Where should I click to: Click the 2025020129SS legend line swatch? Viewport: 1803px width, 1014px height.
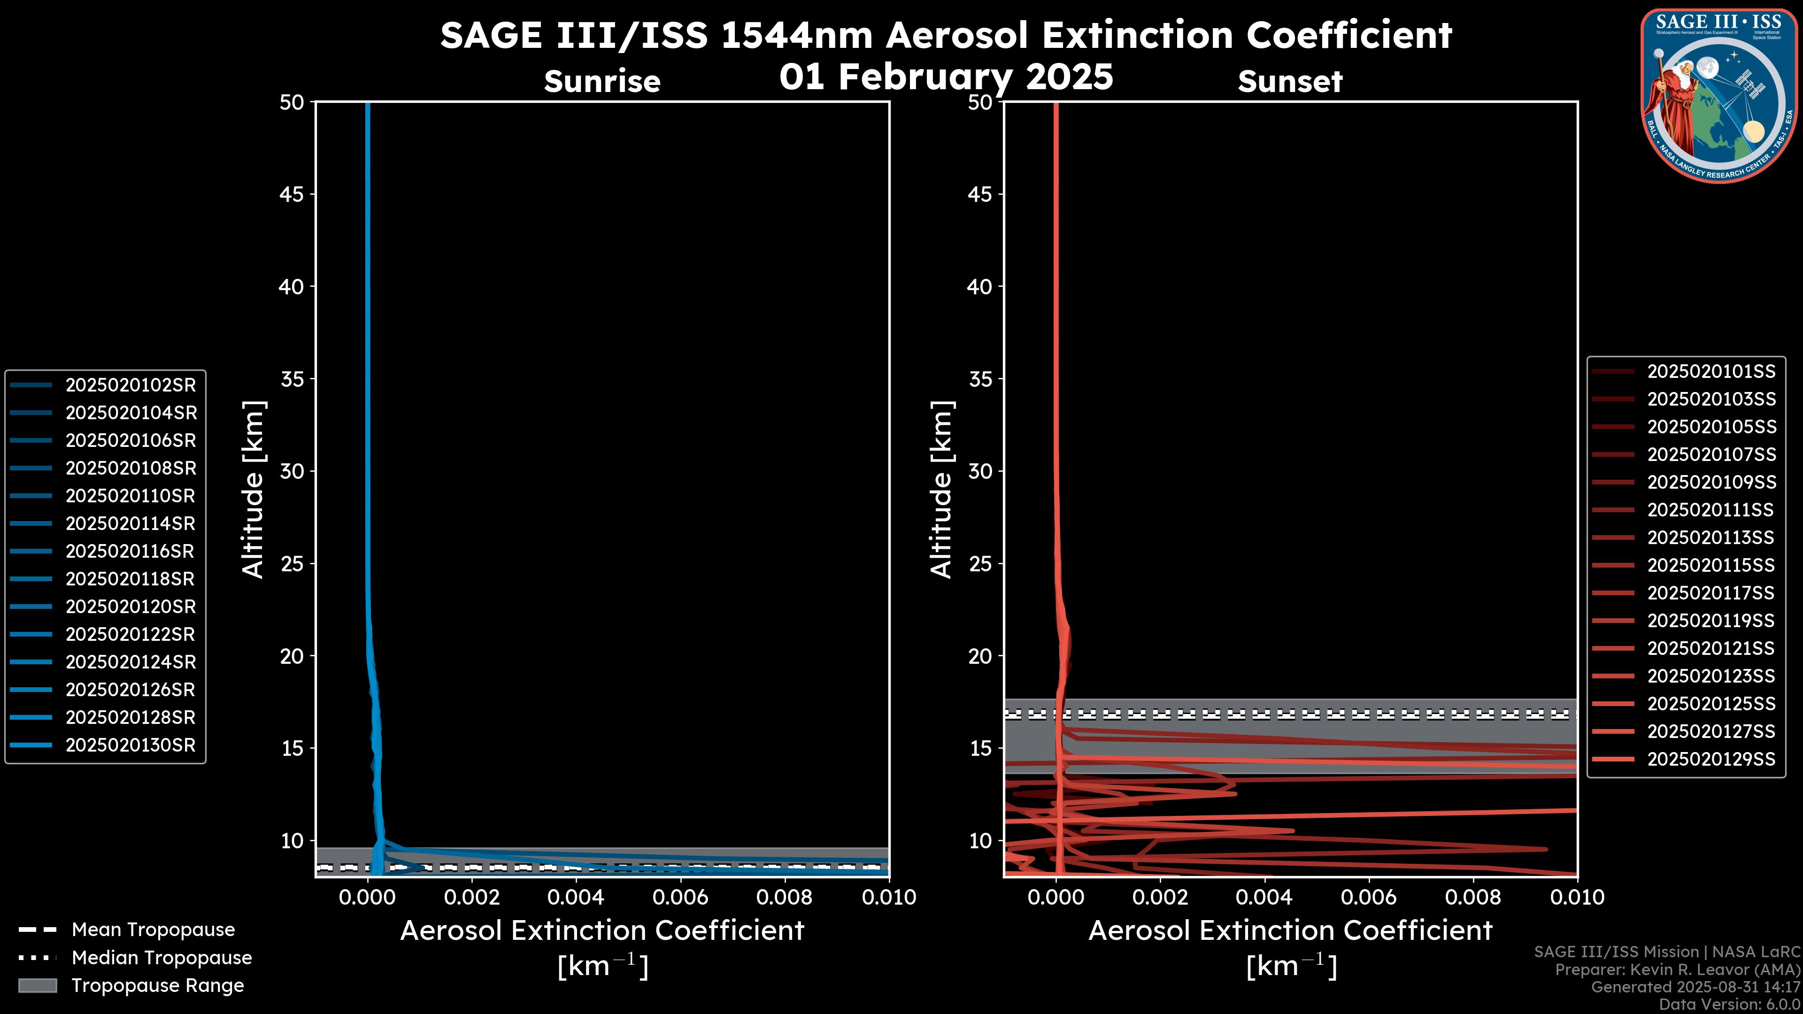(1613, 759)
